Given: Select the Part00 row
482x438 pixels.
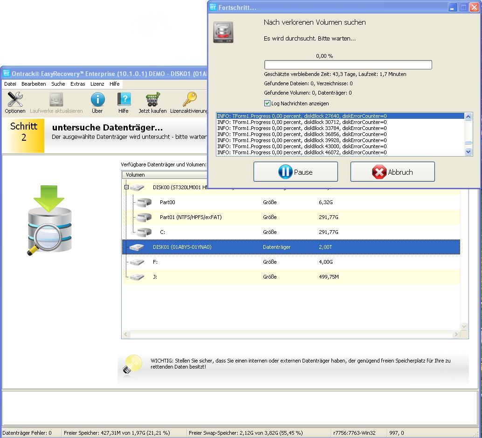Looking at the screenshot, I should click(291, 202).
